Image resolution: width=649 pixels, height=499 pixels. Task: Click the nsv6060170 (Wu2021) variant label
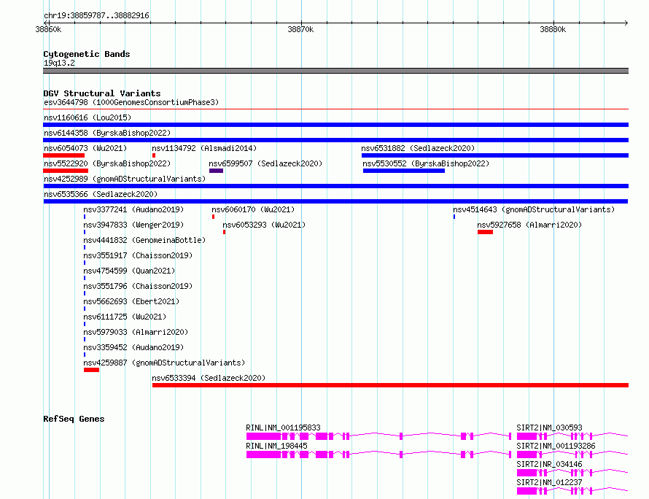(x=253, y=209)
